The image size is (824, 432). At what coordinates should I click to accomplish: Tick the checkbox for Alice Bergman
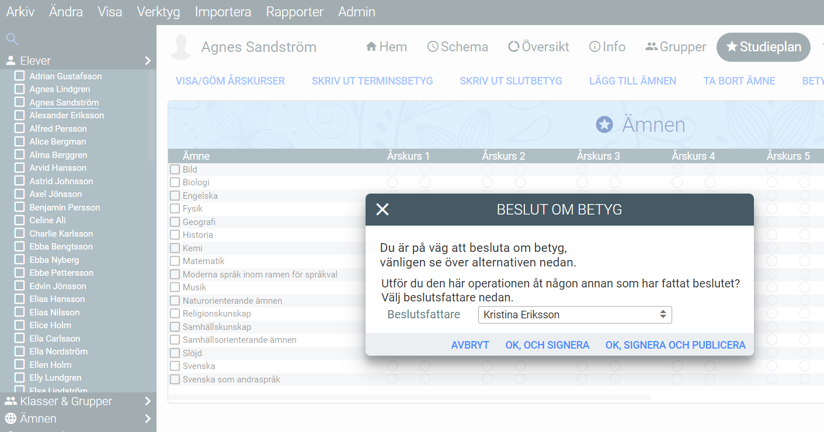19,142
